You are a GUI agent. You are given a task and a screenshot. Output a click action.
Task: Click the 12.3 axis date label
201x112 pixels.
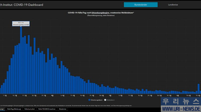pos(15,96)
